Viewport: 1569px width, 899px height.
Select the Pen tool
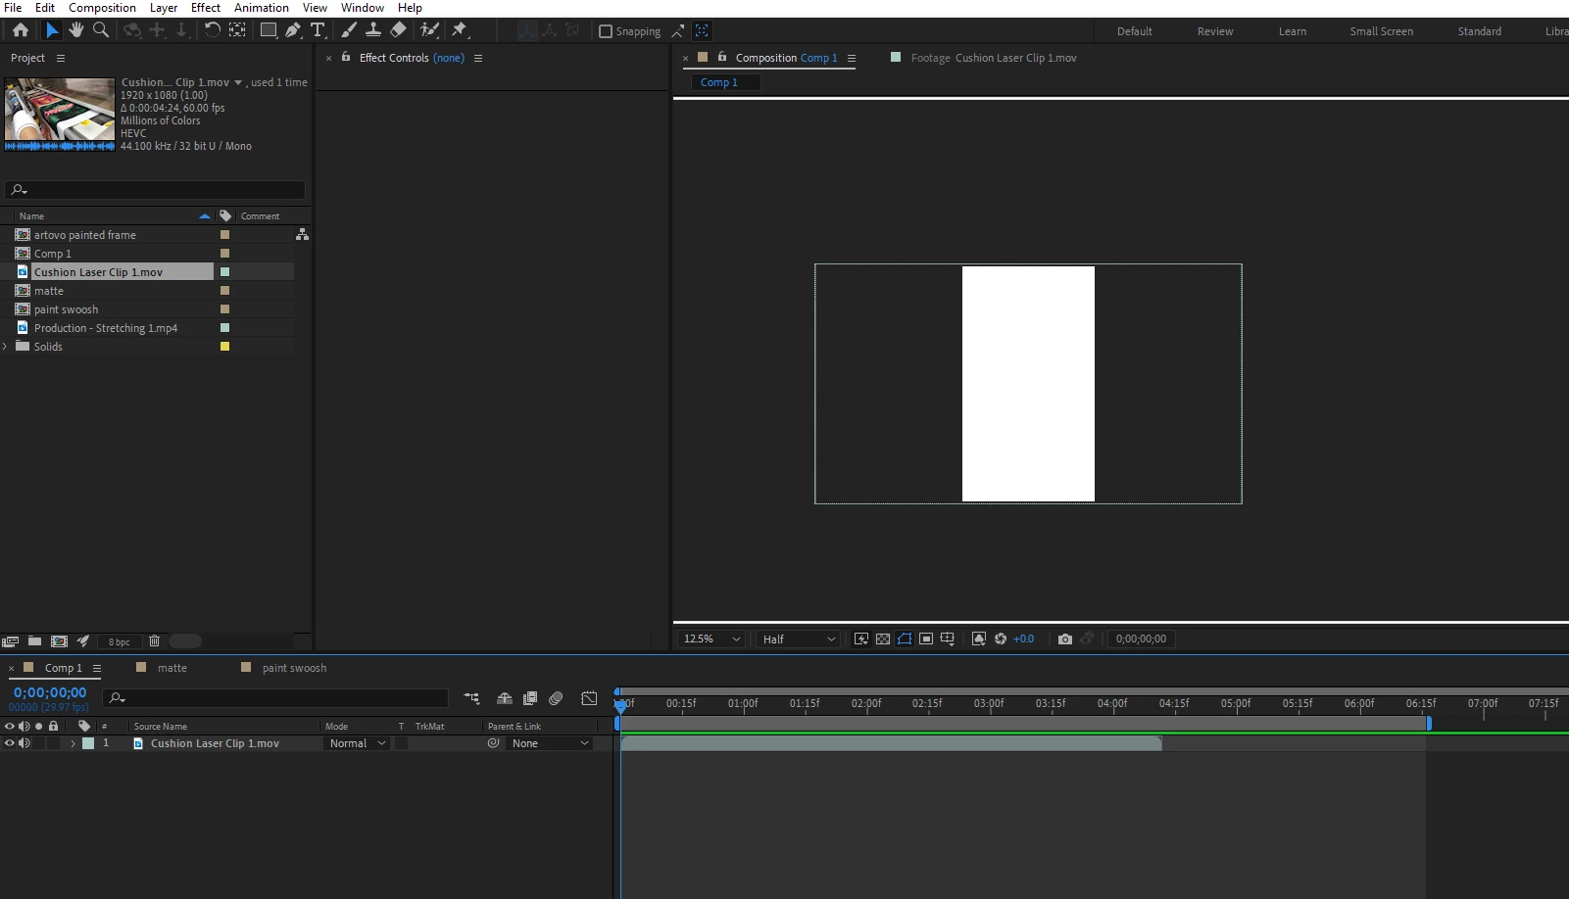[x=293, y=30]
